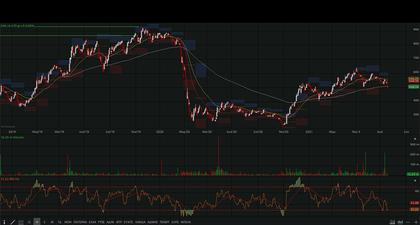Screen dimensions: 420x225
Task: Click the RSI(14) indicator title
Action: [10, 179]
